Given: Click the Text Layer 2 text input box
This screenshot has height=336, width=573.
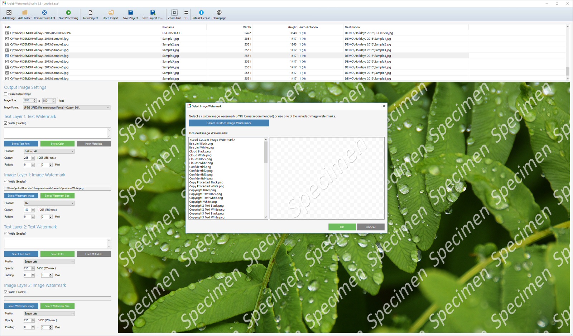Looking at the screenshot, I should pyautogui.click(x=57, y=243).
